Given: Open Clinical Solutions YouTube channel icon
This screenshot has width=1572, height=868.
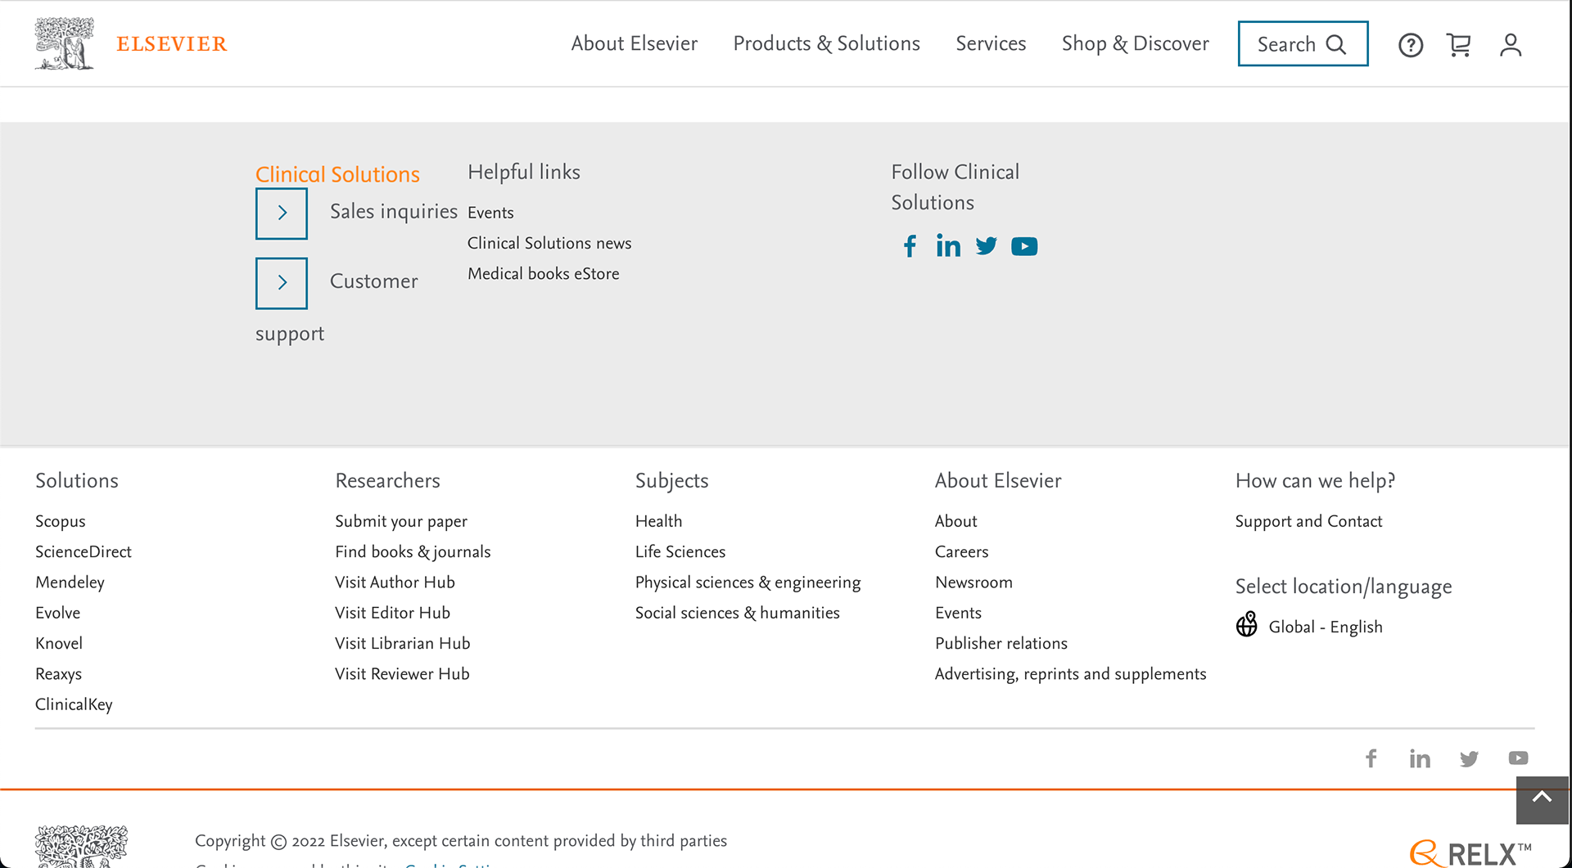Looking at the screenshot, I should coord(1024,246).
